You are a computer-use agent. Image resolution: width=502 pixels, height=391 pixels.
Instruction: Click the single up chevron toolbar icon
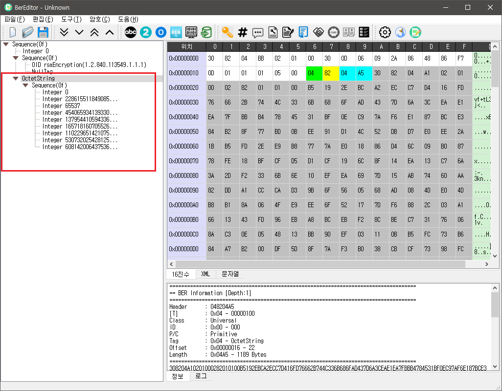click(x=110, y=32)
